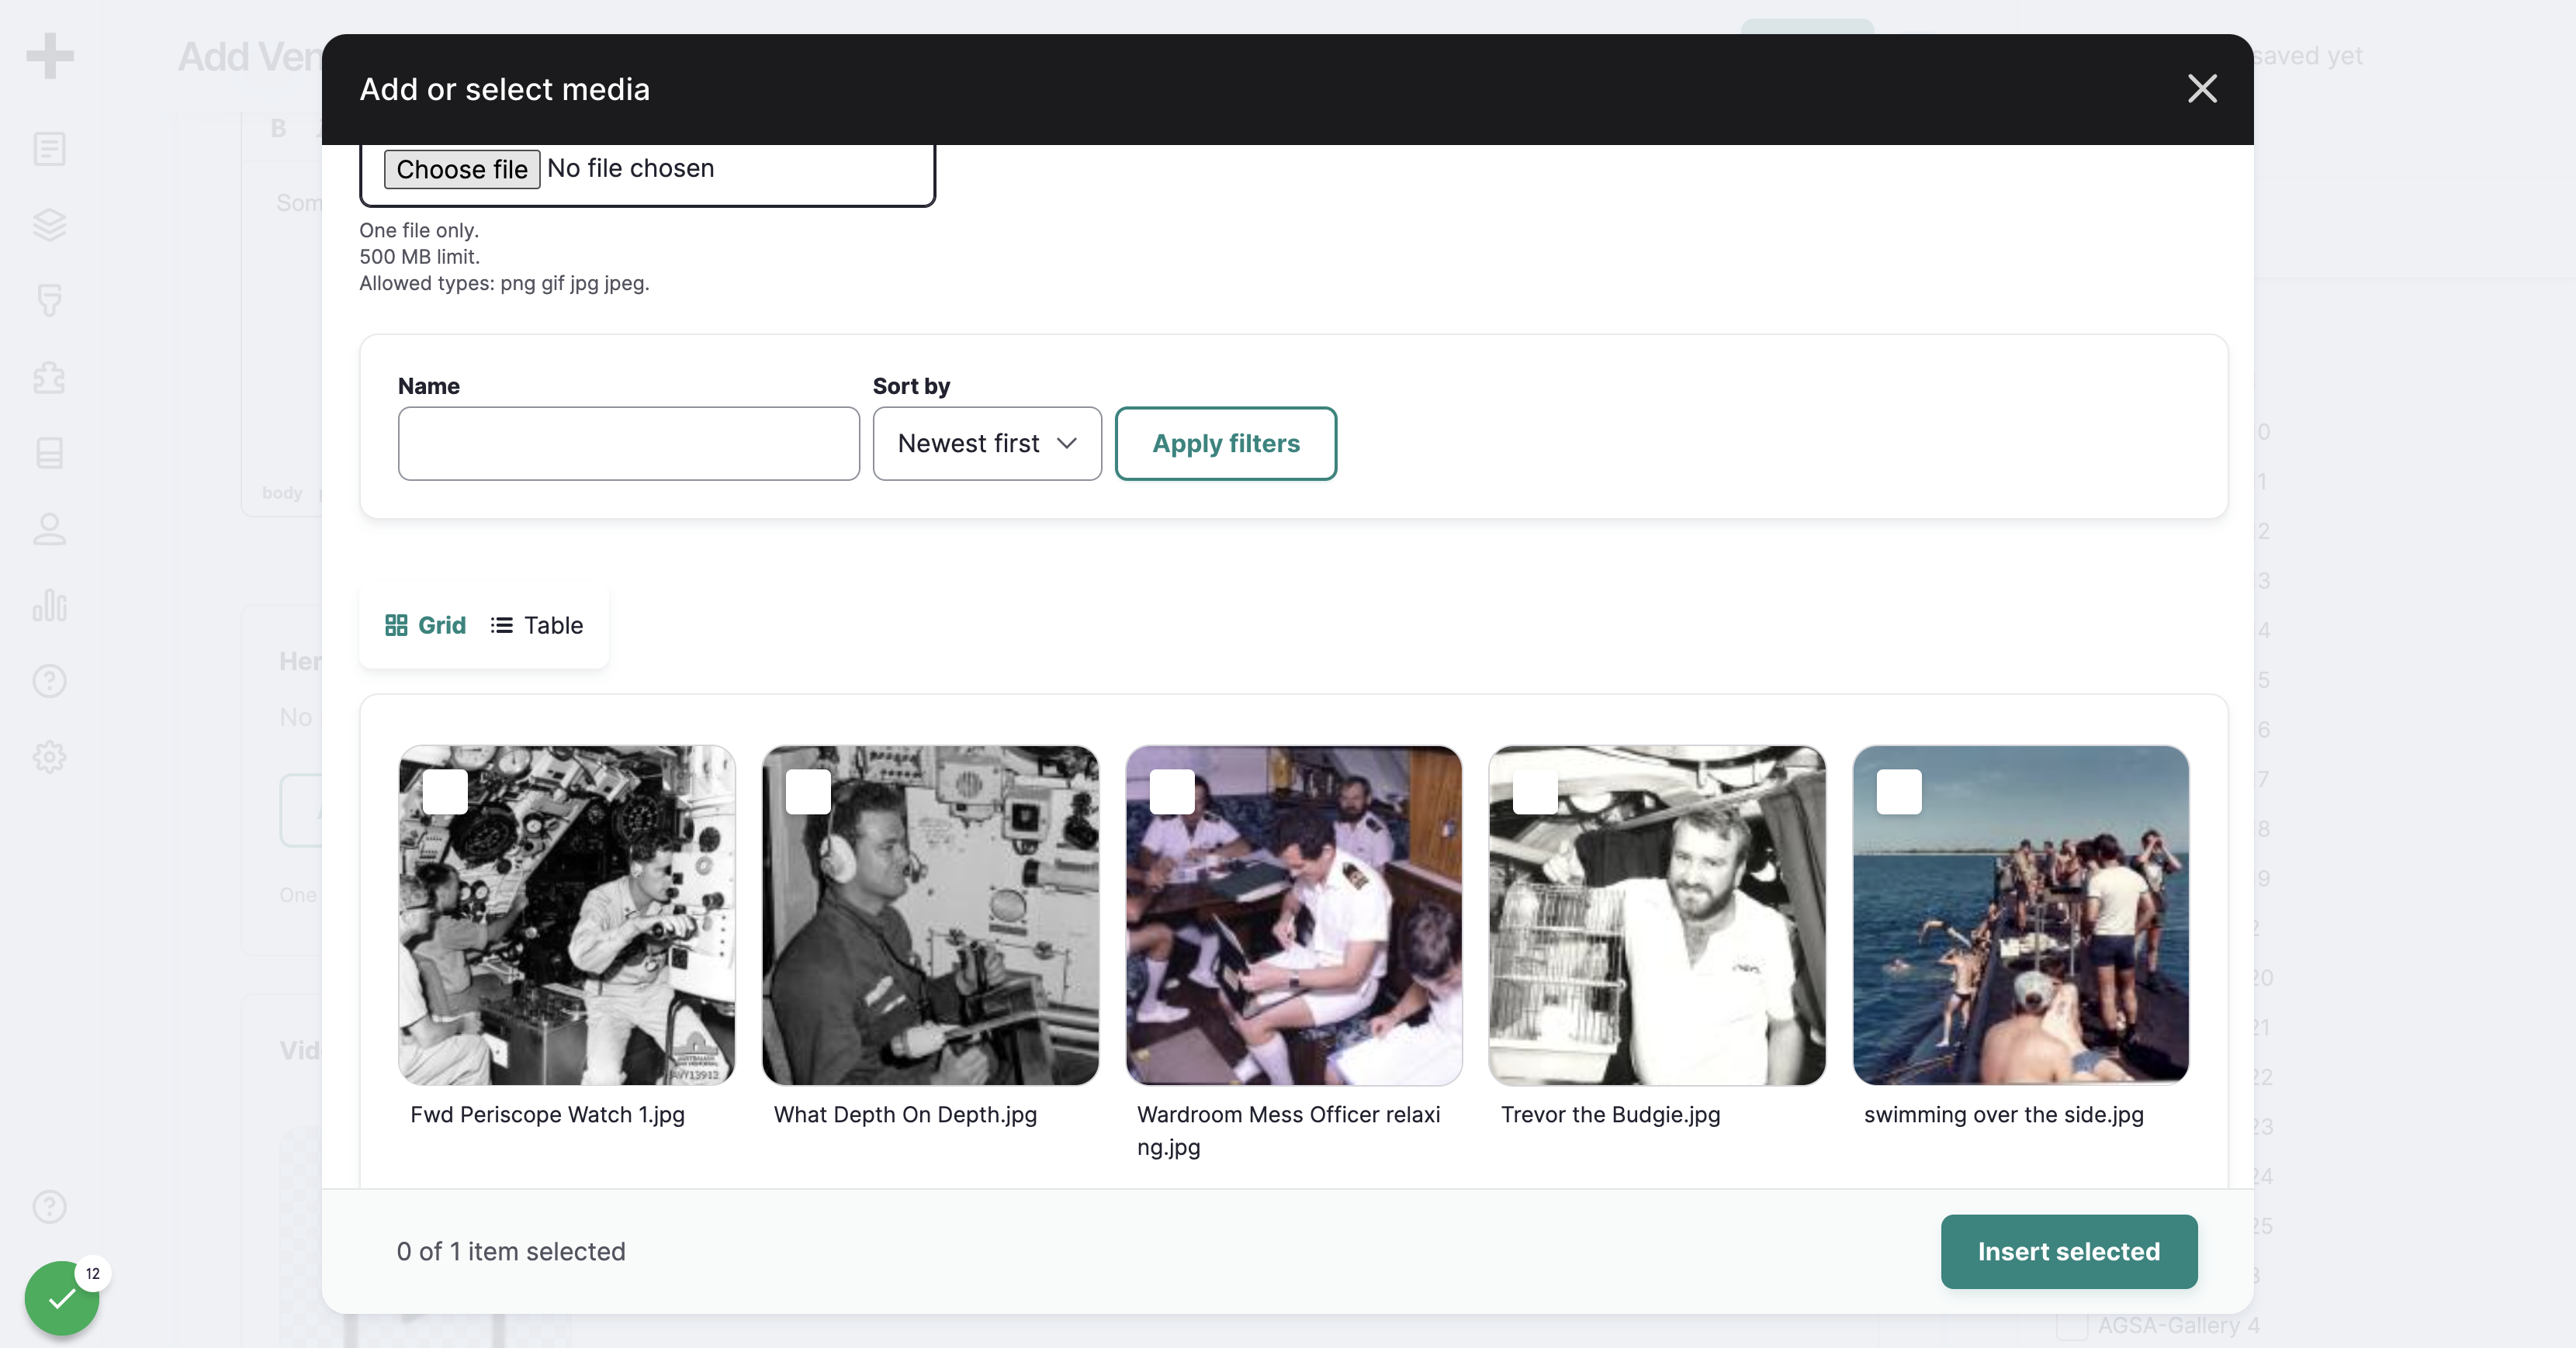Click the Fwd Periscope Watch 1 thumbnail image
2576x1348 pixels.
[x=567, y=915]
